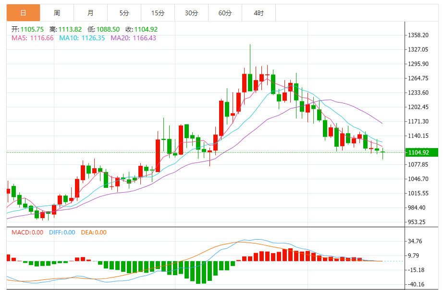Image resolution: width=443 pixels, height=290 pixels.
Task: Click the MA10: 1126.35 indicator label
Action: tap(82, 38)
